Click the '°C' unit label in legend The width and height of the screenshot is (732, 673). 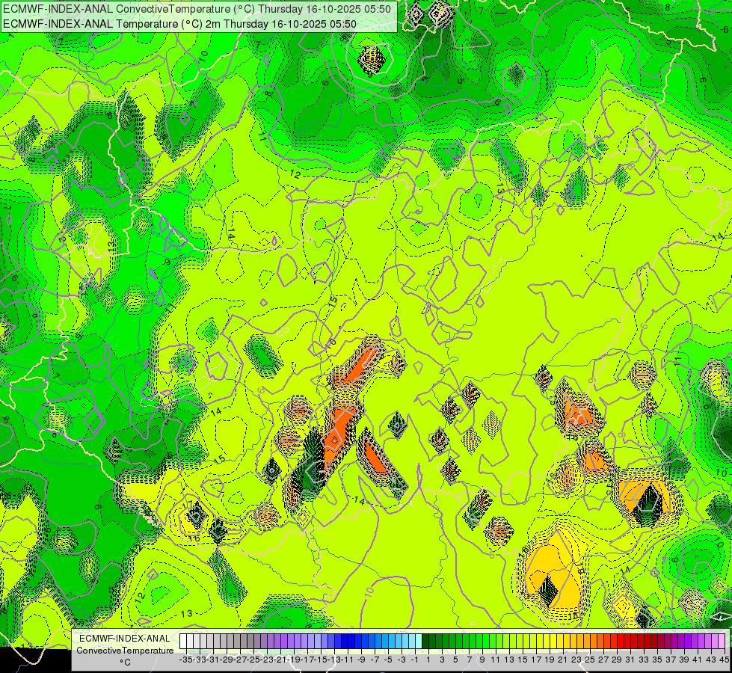(x=125, y=663)
